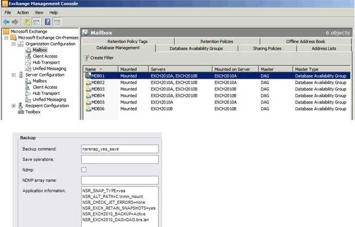Screen dimensions: 355x227
Task: Click the Forward arrow toolbar icon
Action: click(x=15, y=22)
